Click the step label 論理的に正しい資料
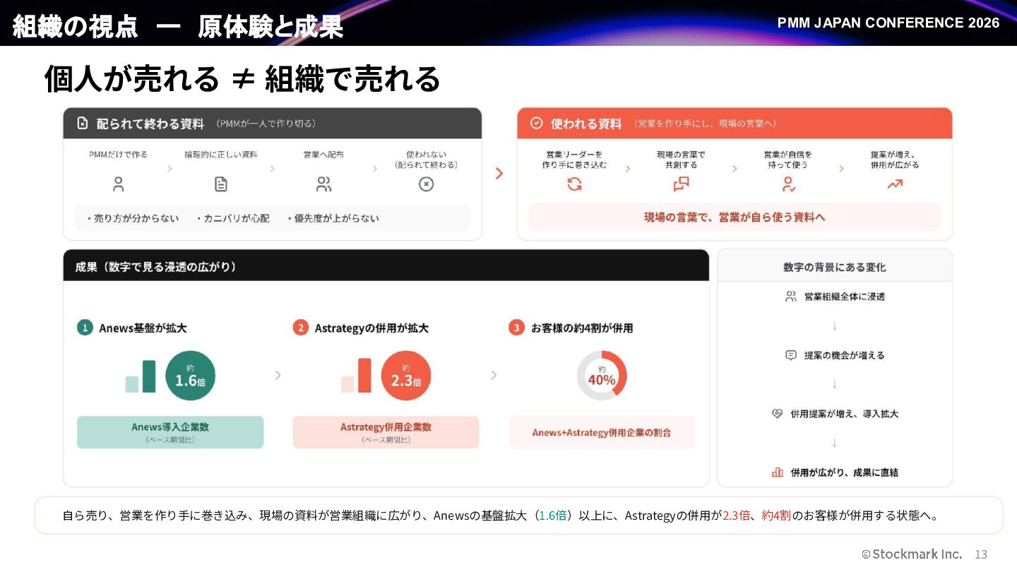The width and height of the screenshot is (1017, 572). point(221,154)
